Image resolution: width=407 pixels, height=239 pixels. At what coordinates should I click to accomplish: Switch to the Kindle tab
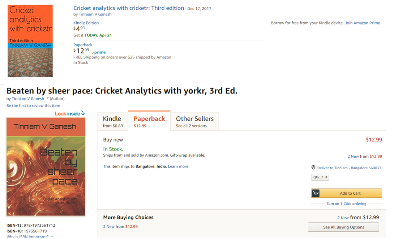click(112, 121)
